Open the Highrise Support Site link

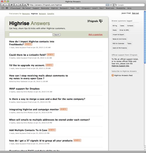pyautogui.click(x=120, y=66)
